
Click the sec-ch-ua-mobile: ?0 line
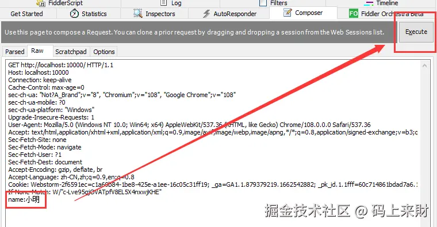(x=37, y=102)
